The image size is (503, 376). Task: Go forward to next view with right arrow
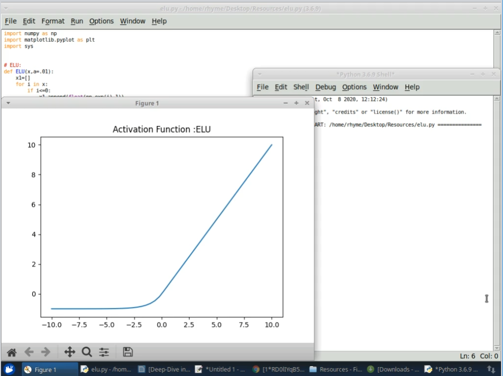pos(46,352)
